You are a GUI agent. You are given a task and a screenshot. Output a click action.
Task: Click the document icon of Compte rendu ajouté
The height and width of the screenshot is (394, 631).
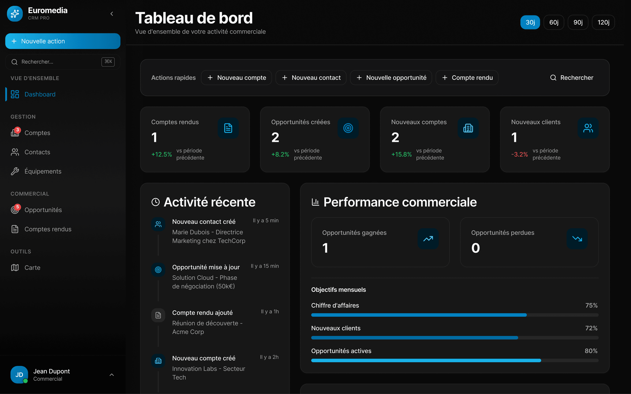[x=158, y=315]
